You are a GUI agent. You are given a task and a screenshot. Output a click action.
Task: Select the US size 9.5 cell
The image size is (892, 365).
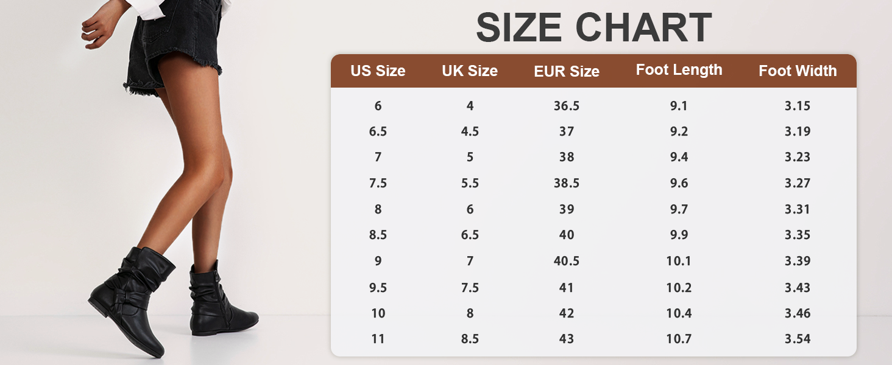point(378,287)
